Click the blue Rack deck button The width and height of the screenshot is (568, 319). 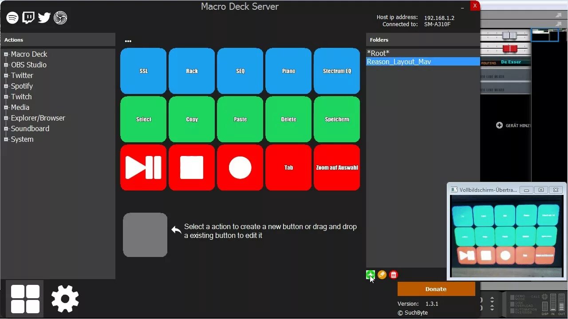point(192,71)
